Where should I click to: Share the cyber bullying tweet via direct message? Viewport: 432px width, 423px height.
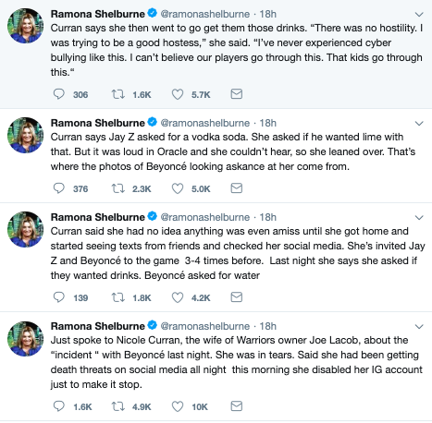237,94
